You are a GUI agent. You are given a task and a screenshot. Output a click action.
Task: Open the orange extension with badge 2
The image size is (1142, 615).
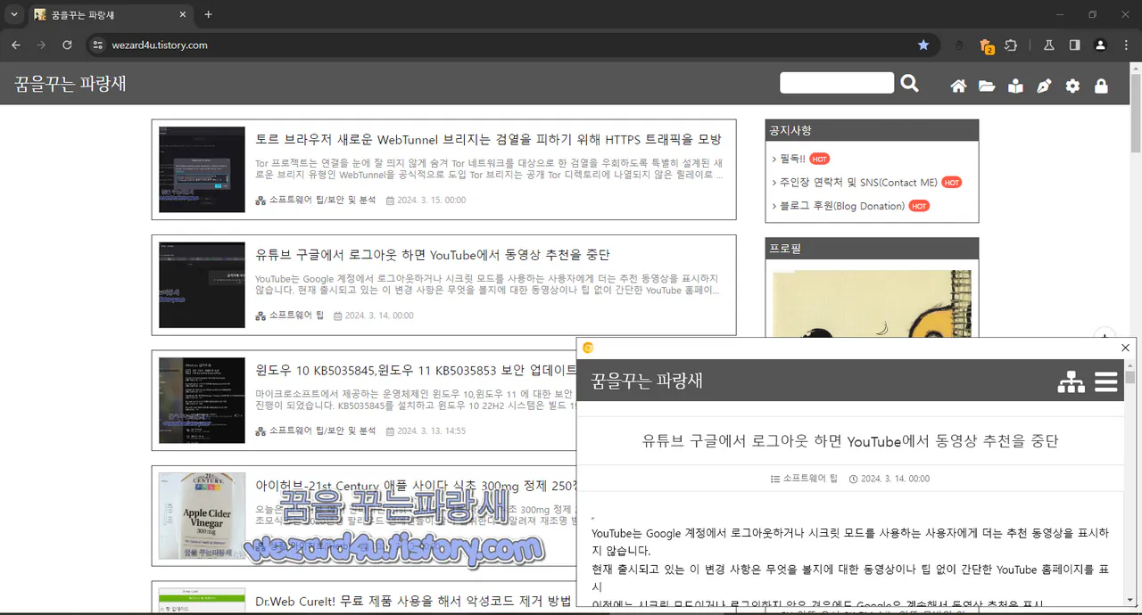click(x=986, y=45)
